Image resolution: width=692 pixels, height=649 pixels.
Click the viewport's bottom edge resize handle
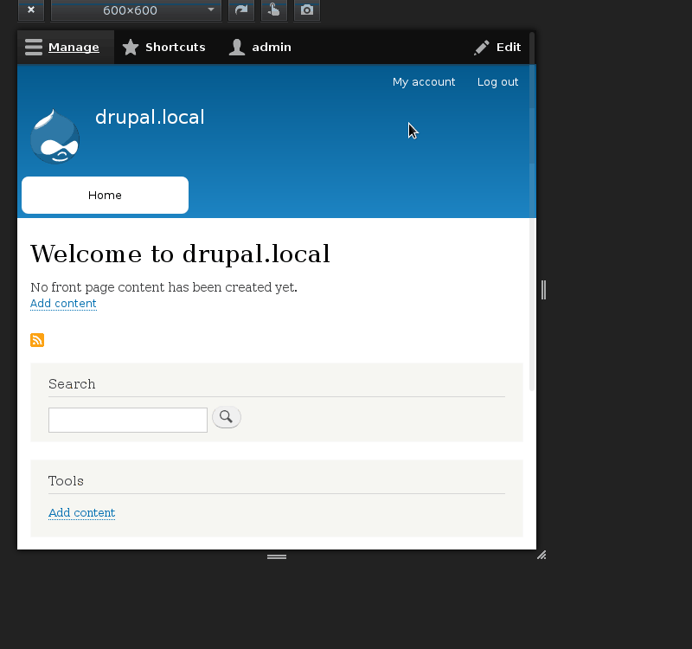277,556
